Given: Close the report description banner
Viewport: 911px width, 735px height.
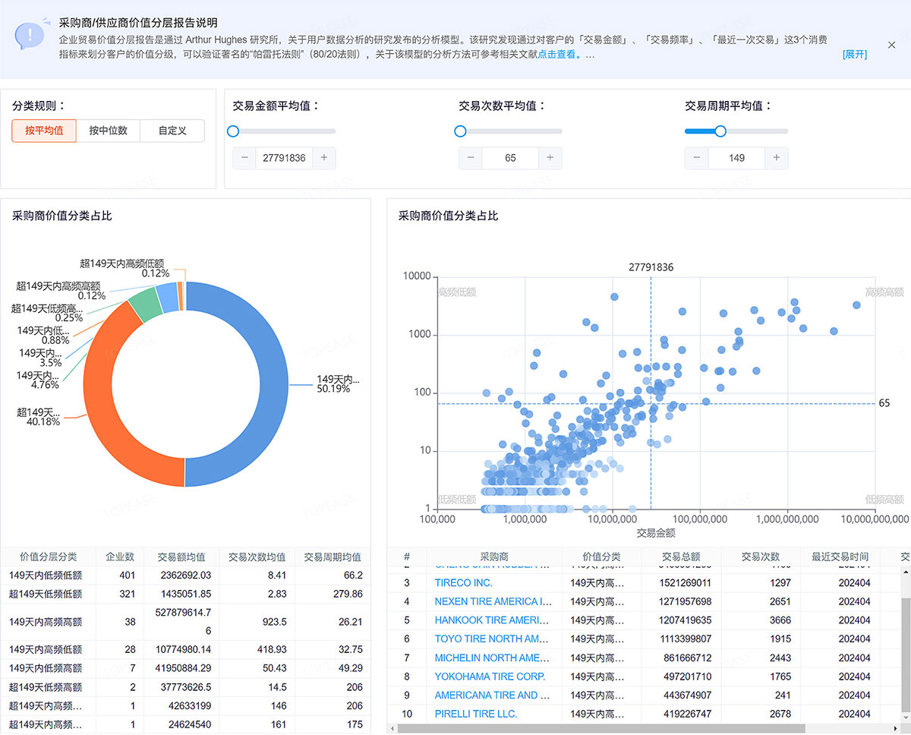Looking at the screenshot, I should pyautogui.click(x=892, y=46).
